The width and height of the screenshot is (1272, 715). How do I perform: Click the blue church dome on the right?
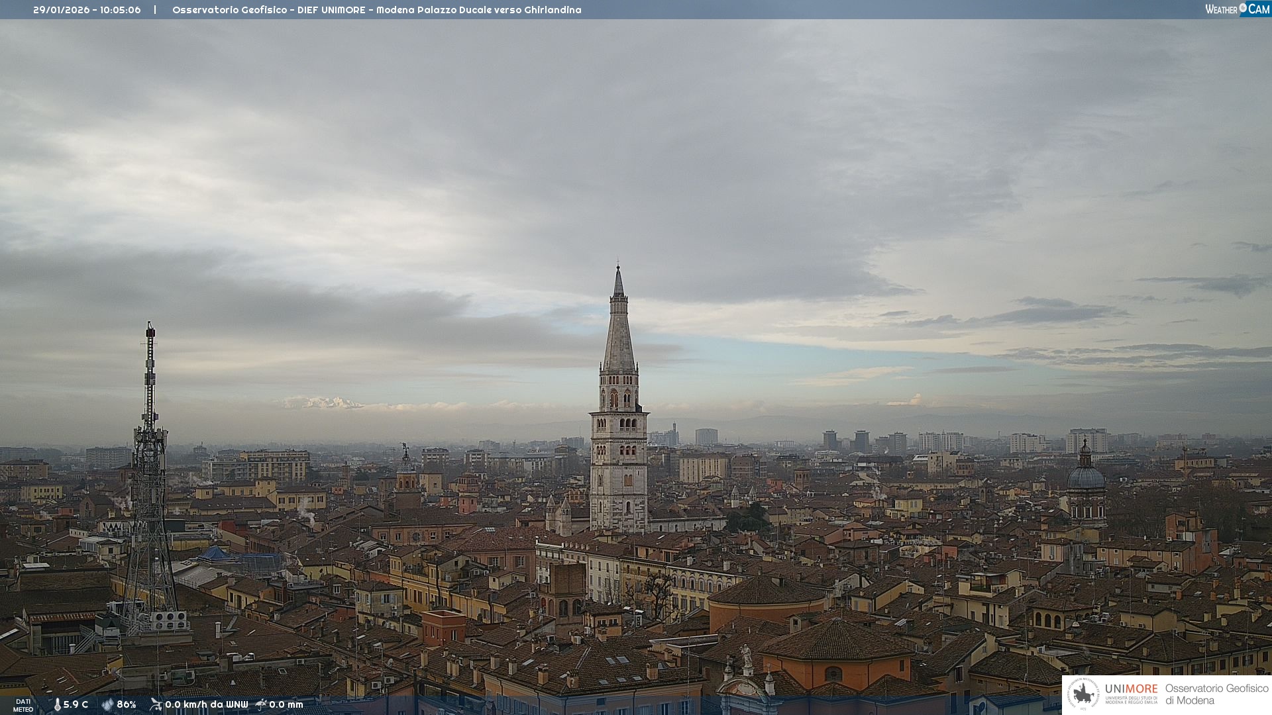click(1085, 478)
